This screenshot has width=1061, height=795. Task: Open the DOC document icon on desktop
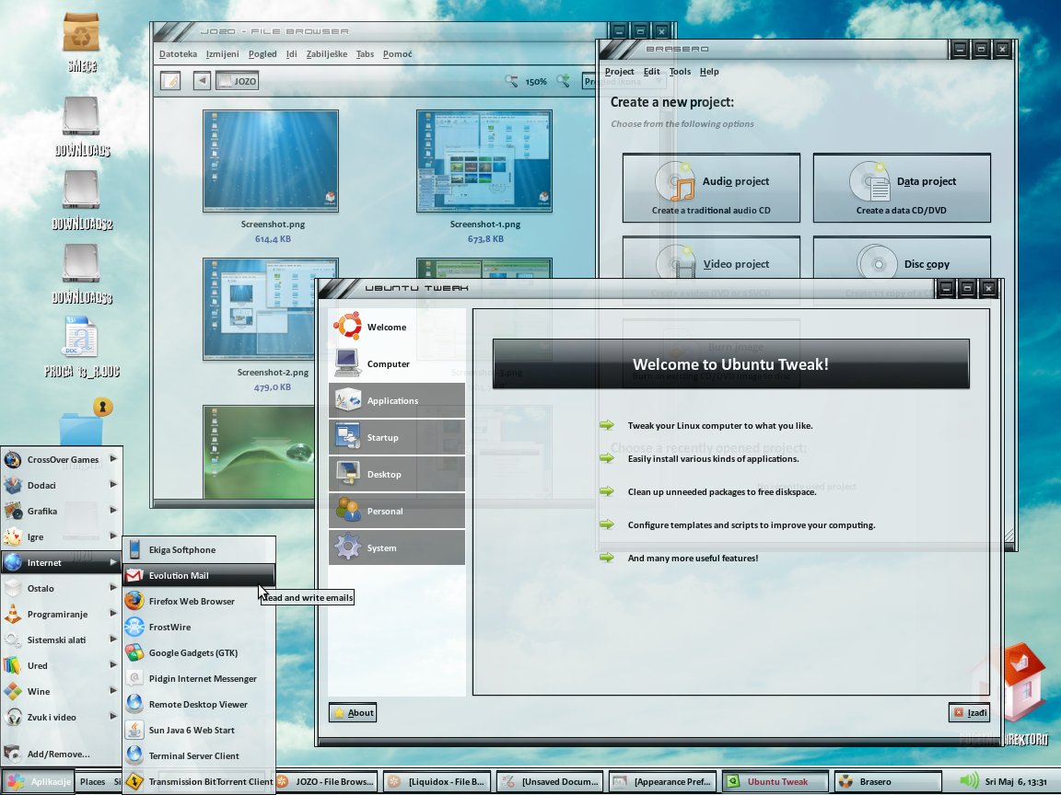pyautogui.click(x=81, y=336)
